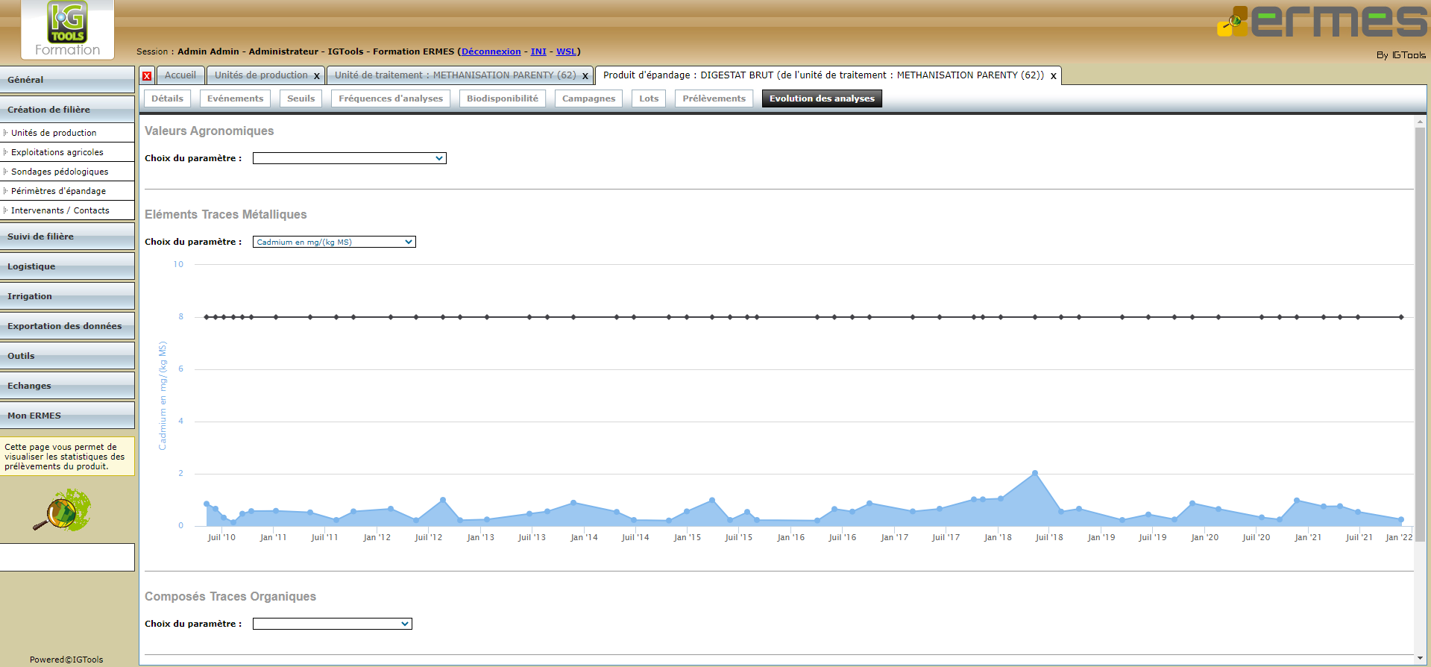Open the Cadmium parameter dropdown
Image resolution: width=1431 pixels, height=667 pixels.
[x=334, y=242]
